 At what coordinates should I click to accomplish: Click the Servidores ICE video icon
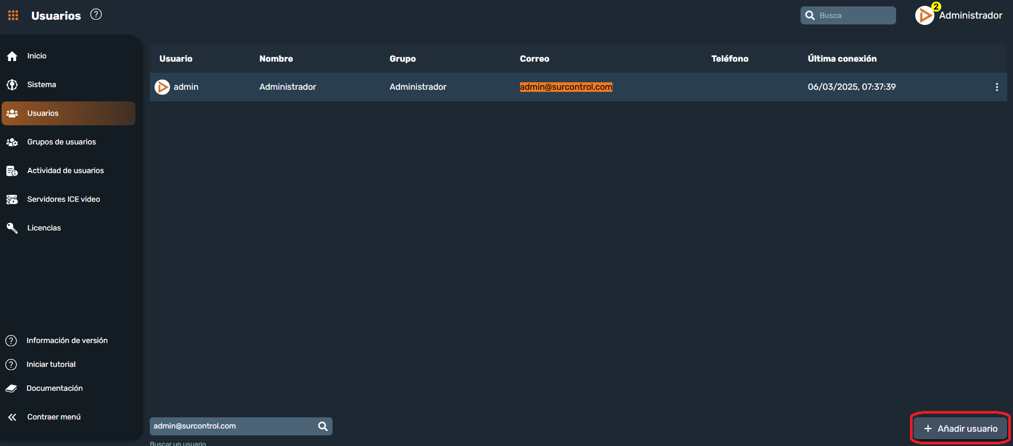coord(12,199)
